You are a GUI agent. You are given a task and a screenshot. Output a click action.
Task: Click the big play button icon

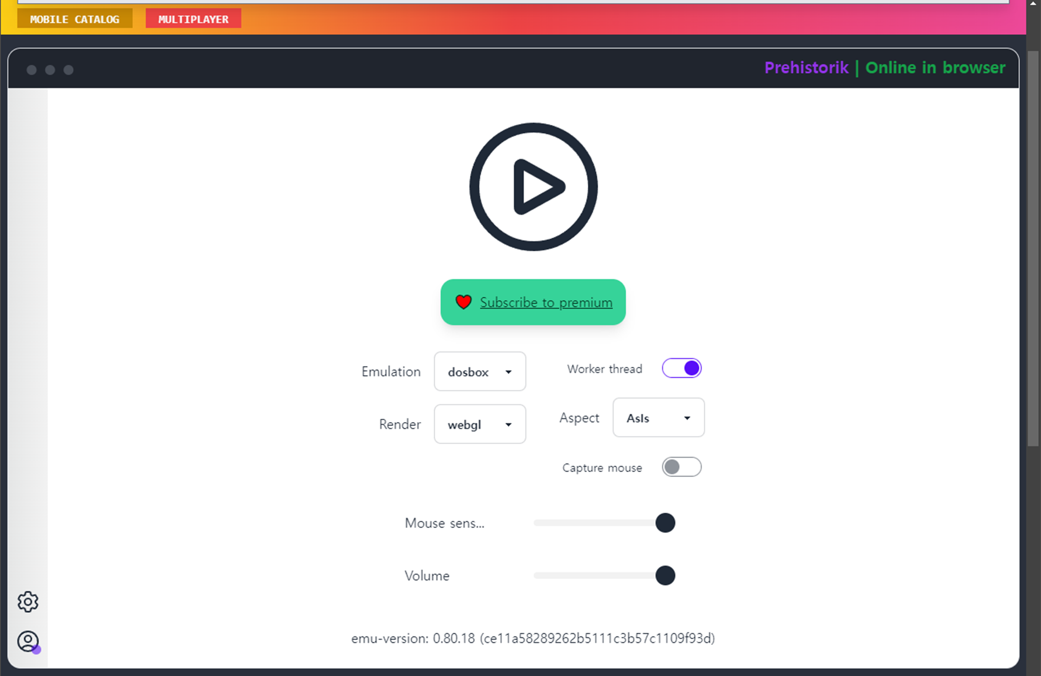tap(533, 187)
